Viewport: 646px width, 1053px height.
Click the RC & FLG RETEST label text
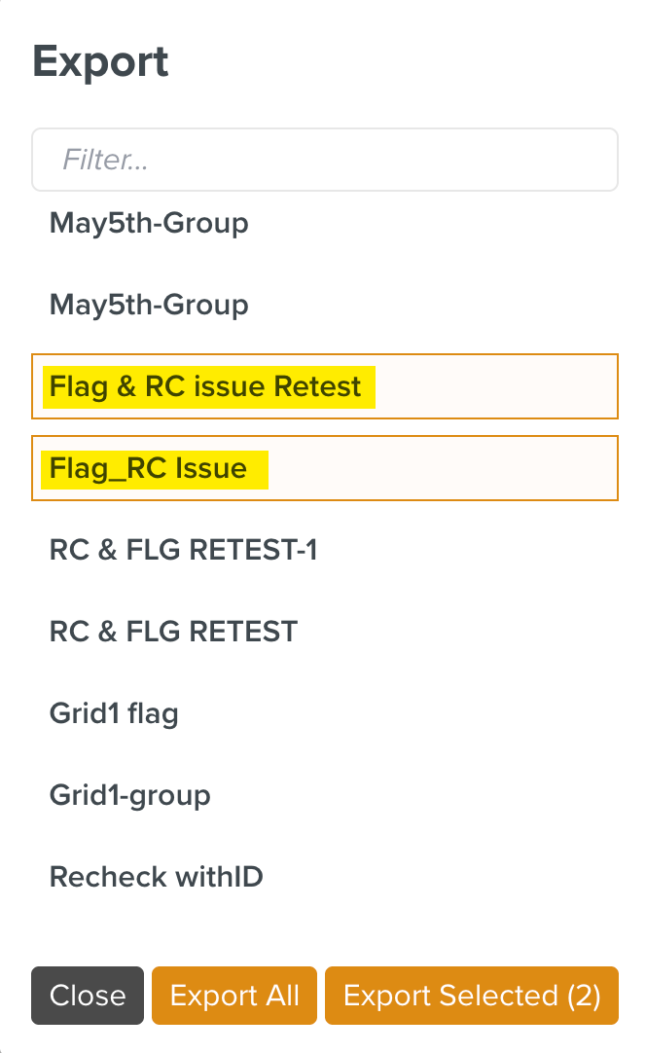click(x=172, y=632)
